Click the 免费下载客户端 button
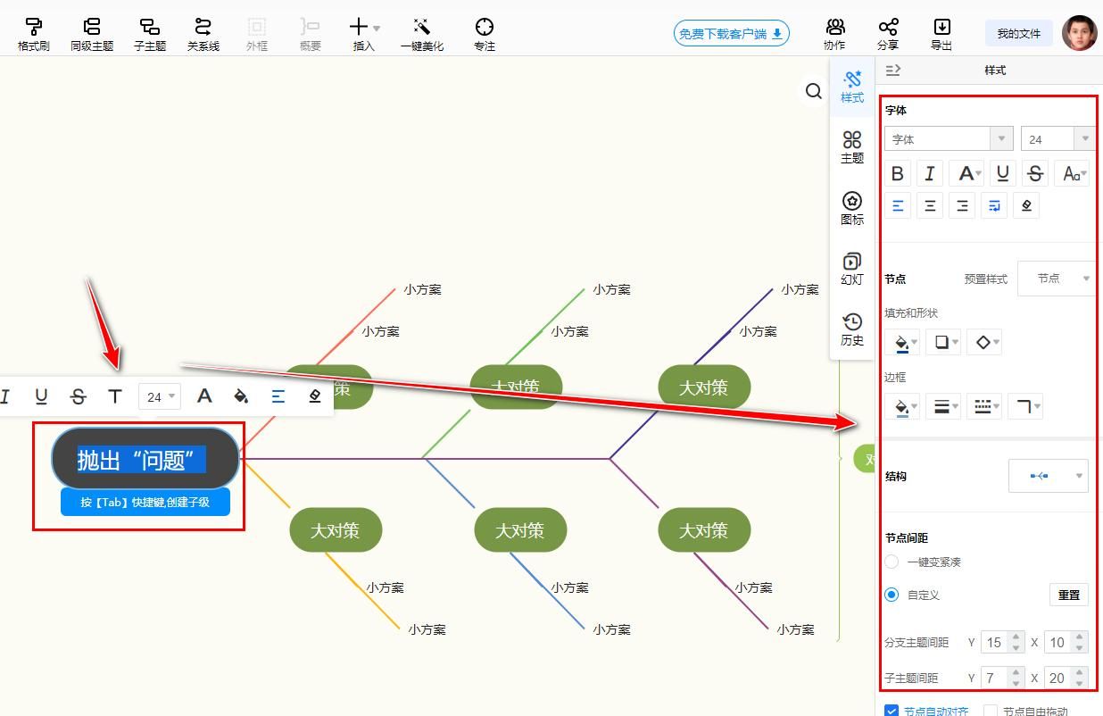 (x=731, y=34)
